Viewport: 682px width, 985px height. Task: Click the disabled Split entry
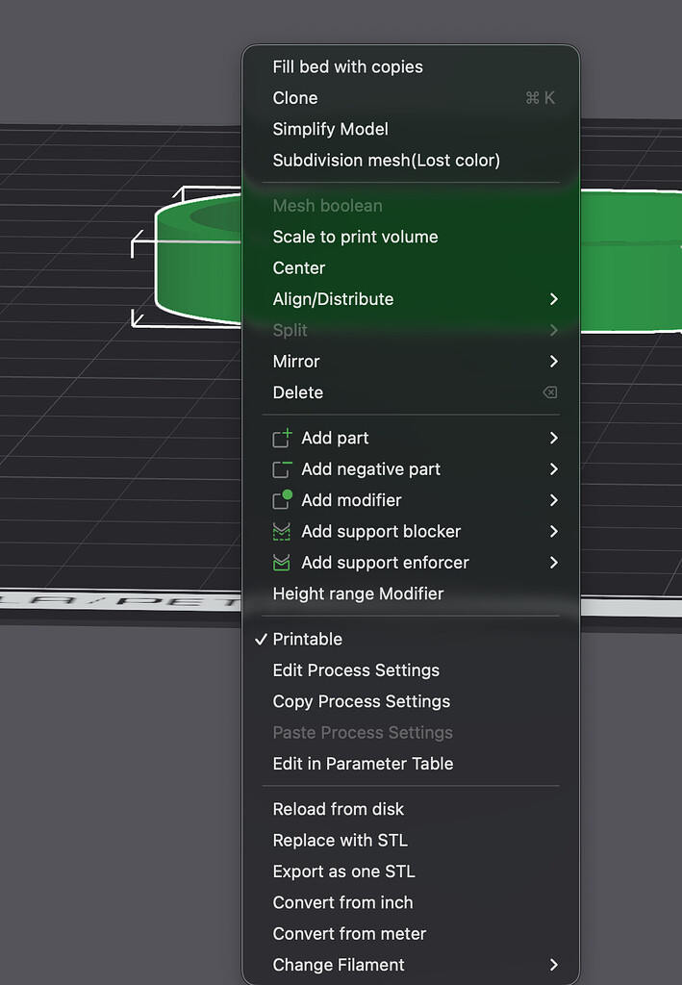tap(290, 330)
